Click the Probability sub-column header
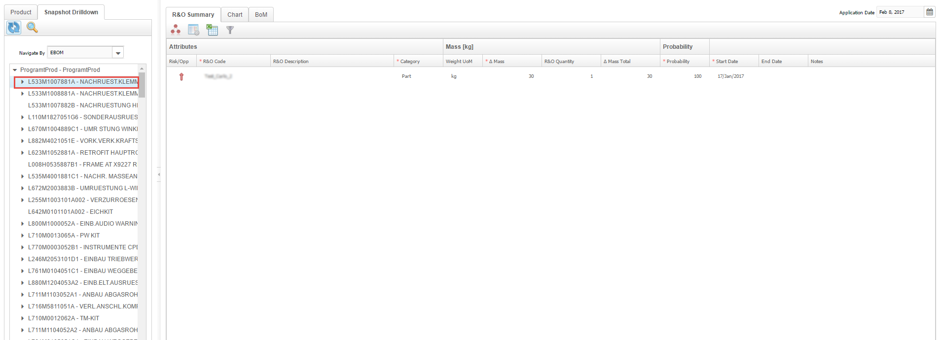 click(x=685, y=61)
